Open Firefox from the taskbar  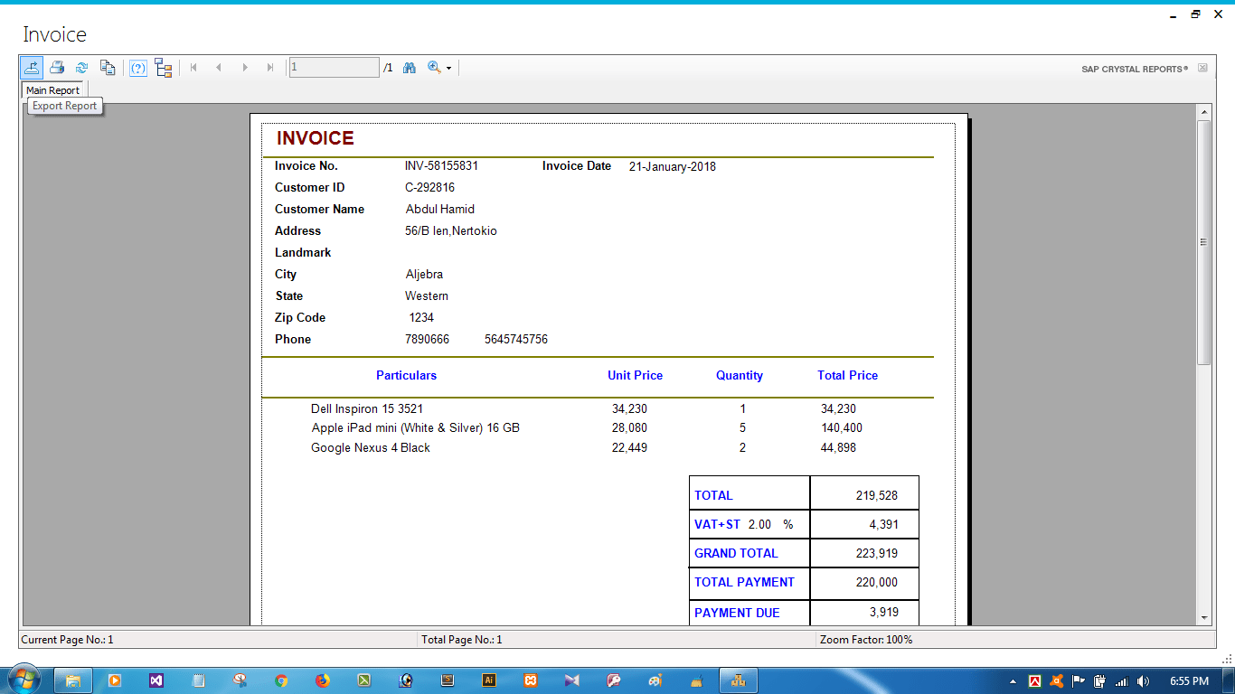pos(323,680)
